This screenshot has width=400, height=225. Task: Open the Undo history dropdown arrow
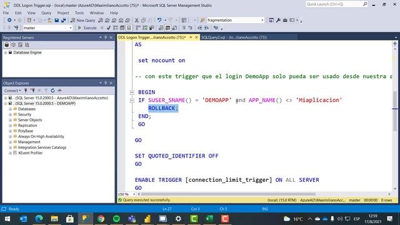(165, 20)
